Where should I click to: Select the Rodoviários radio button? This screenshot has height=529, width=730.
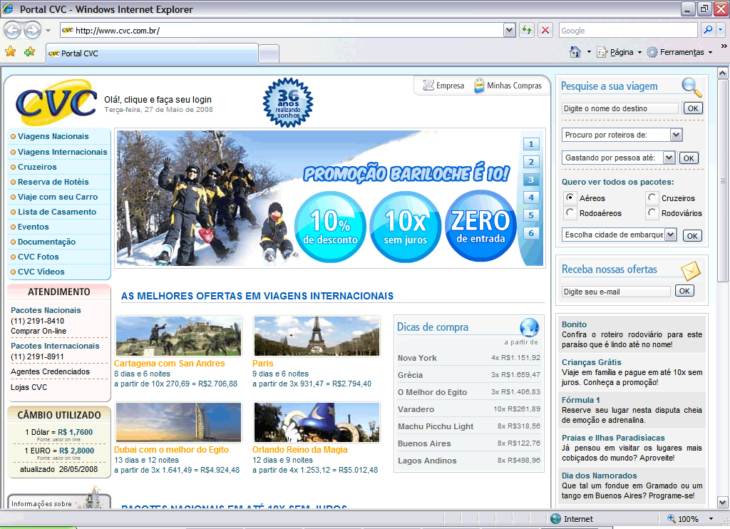tap(652, 212)
